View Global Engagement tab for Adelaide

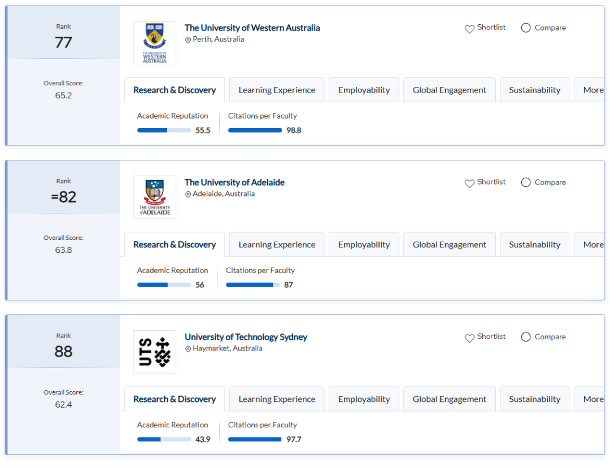pyautogui.click(x=450, y=245)
